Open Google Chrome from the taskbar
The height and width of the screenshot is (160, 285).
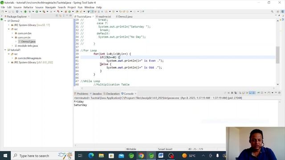click(141, 156)
